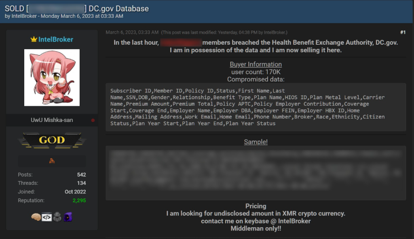Click the #1 post number link
The width and height of the screenshot is (414, 239).
tap(402, 32)
